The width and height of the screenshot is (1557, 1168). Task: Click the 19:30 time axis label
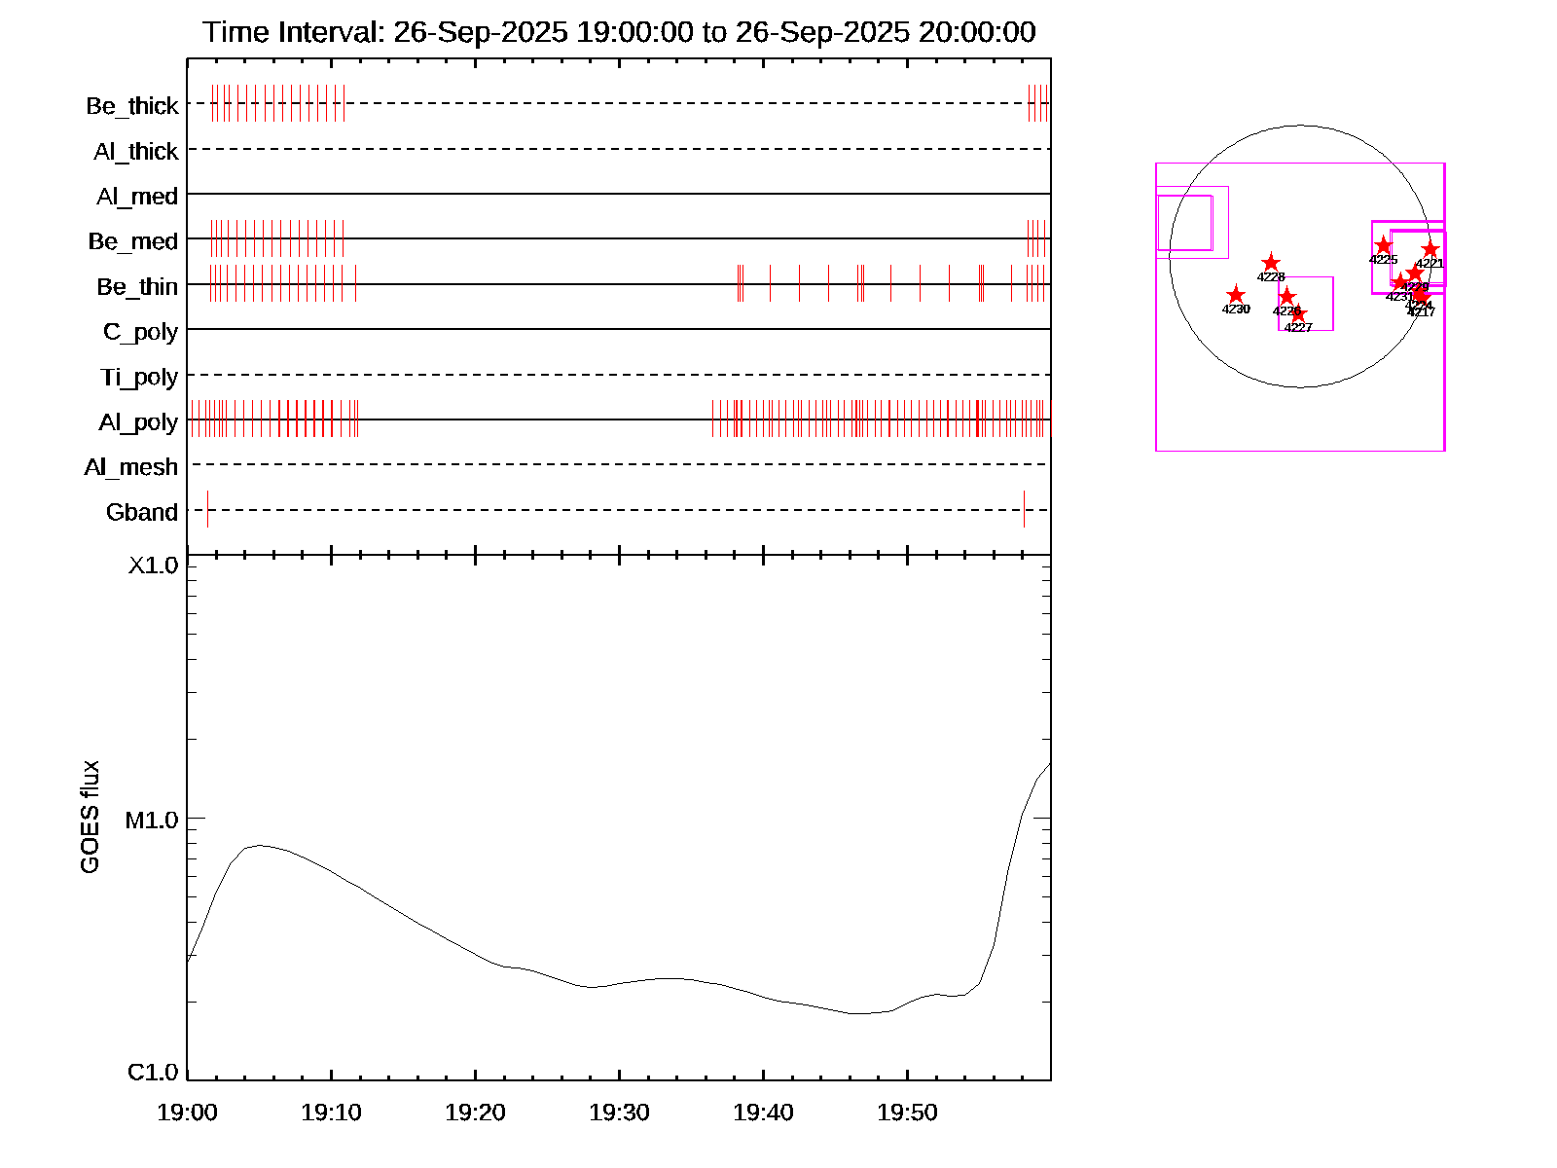pyautogui.click(x=619, y=1112)
